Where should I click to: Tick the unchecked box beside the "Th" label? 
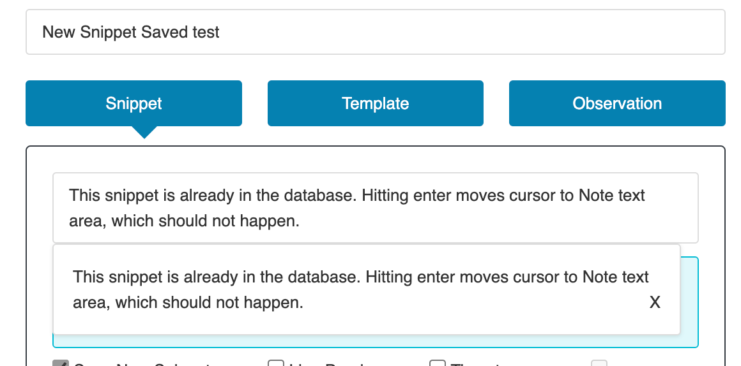(x=438, y=363)
